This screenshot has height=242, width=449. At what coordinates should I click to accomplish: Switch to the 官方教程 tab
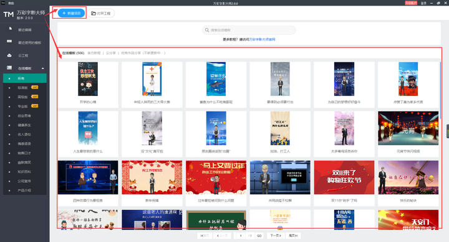94,53
